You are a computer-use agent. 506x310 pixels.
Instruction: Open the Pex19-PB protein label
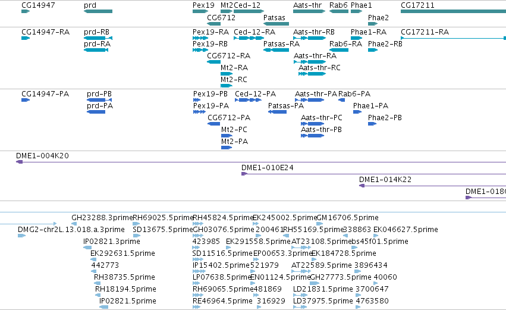click(210, 94)
